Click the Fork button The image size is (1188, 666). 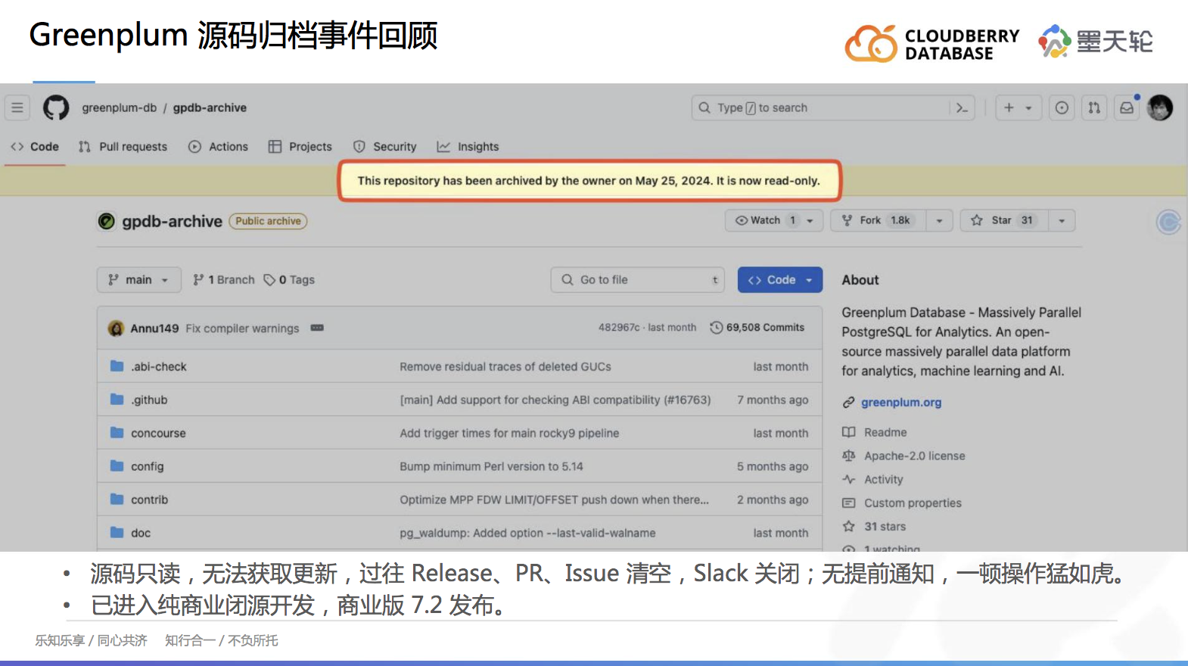coord(878,220)
